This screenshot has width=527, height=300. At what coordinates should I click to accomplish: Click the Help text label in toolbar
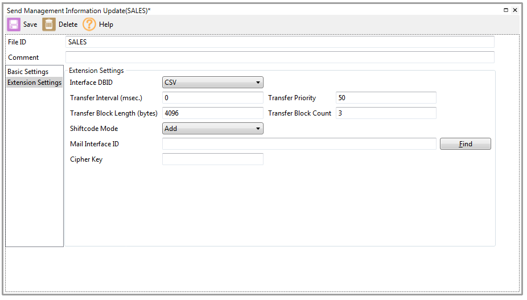[x=106, y=24]
